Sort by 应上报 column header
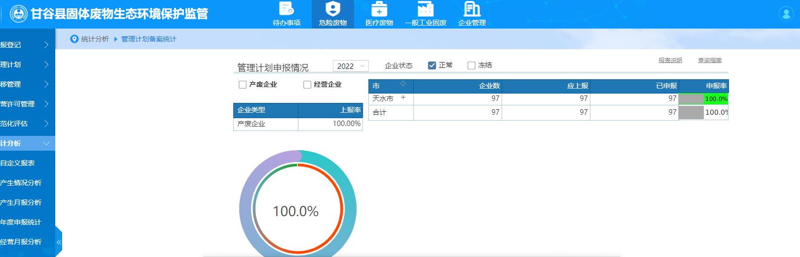 coord(546,86)
